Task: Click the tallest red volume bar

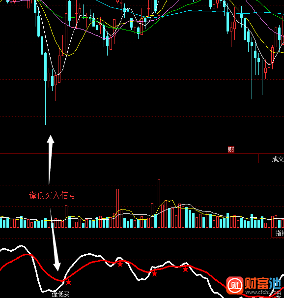Action: coord(159,203)
